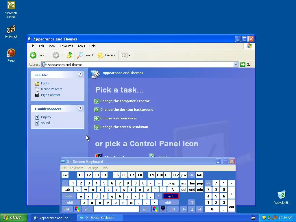Viewport: 296px width, 222px height.
Task: Click the application menu key
Action: coord(163,209)
